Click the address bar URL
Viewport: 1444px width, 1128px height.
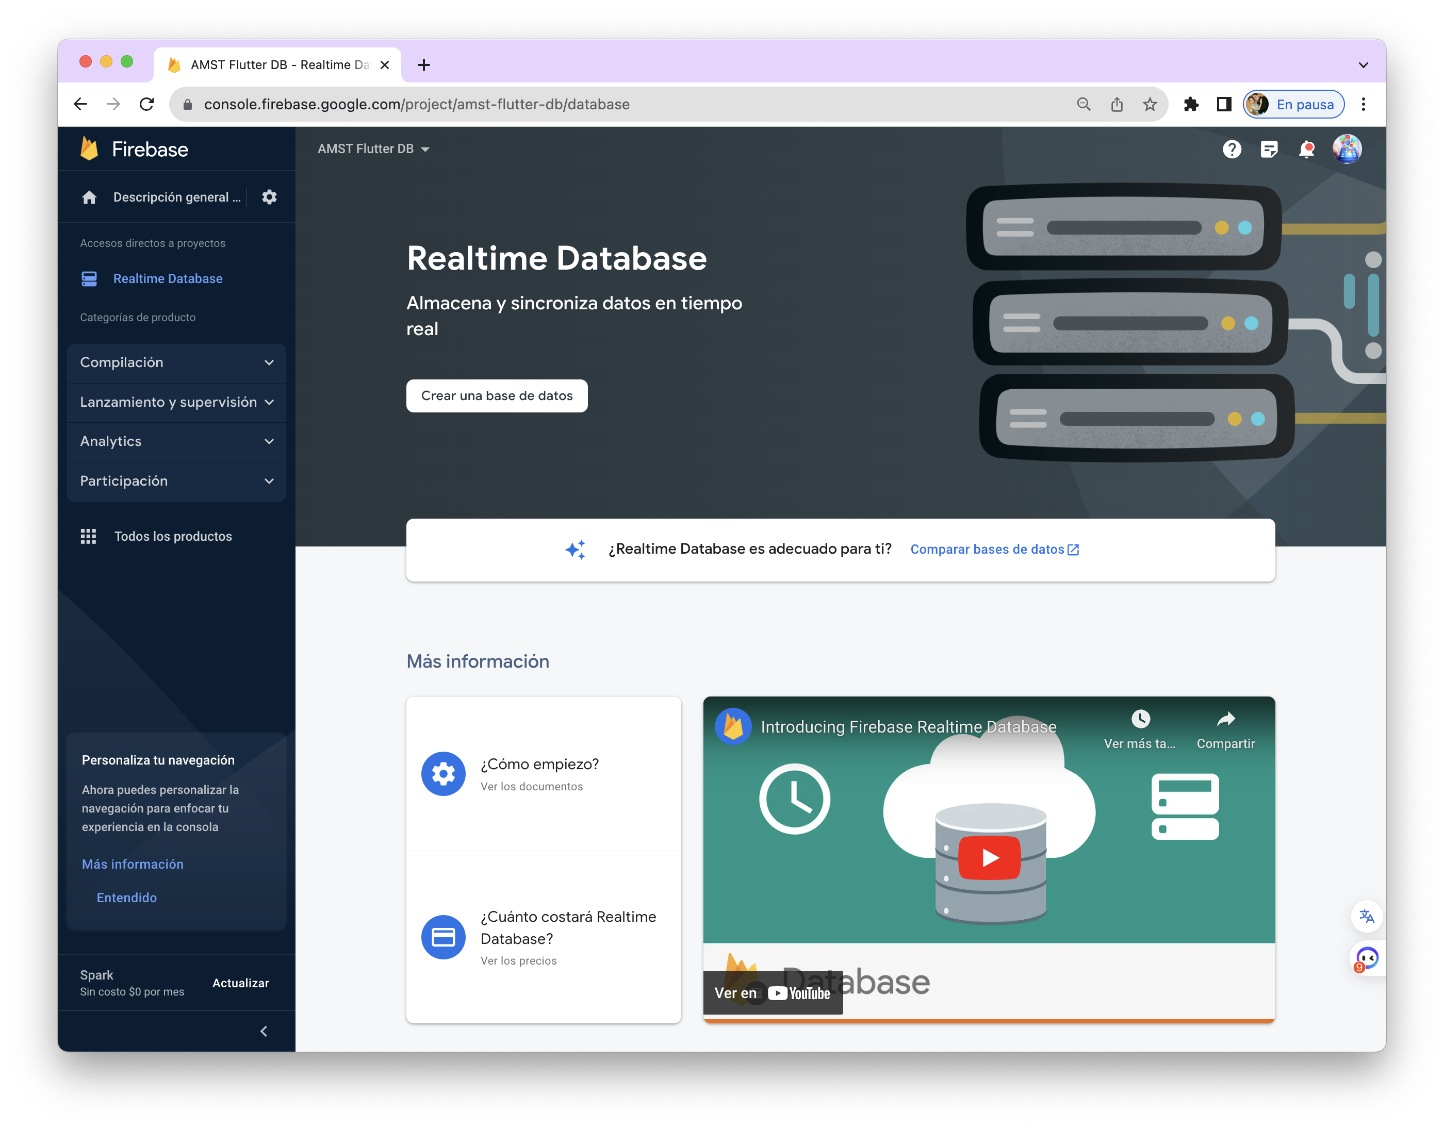pyautogui.click(x=417, y=105)
